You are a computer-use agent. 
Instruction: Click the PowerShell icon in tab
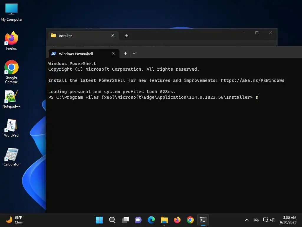coord(54,53)
